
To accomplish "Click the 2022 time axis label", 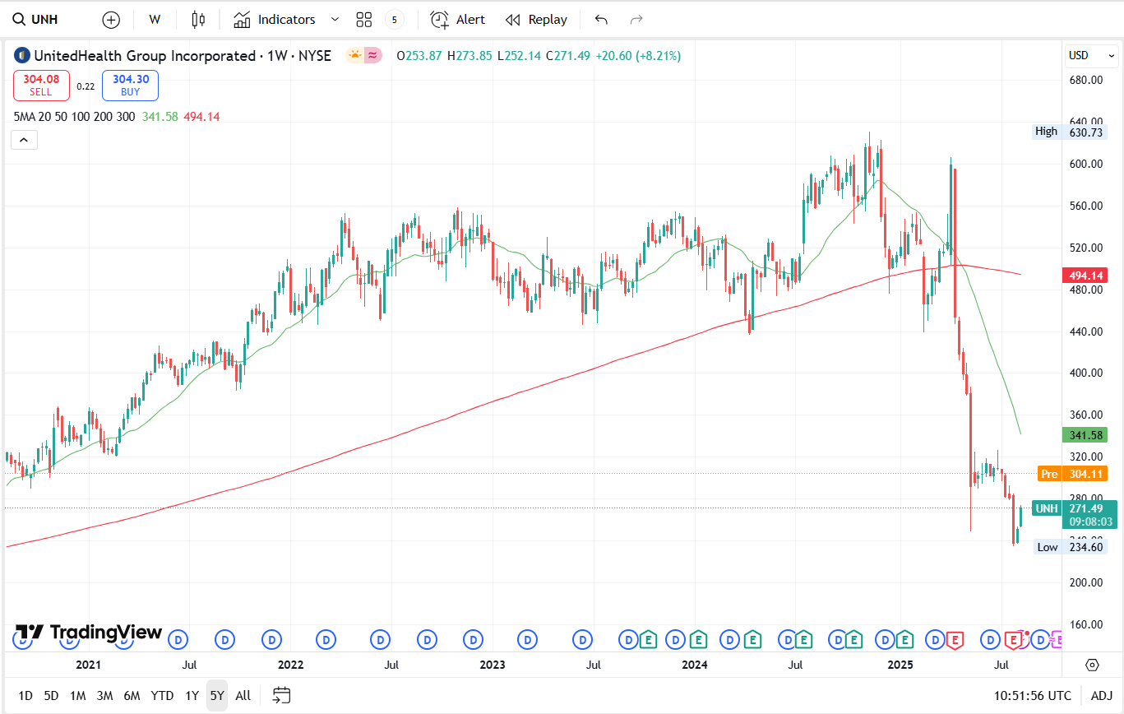I will [x=290, y=665].
